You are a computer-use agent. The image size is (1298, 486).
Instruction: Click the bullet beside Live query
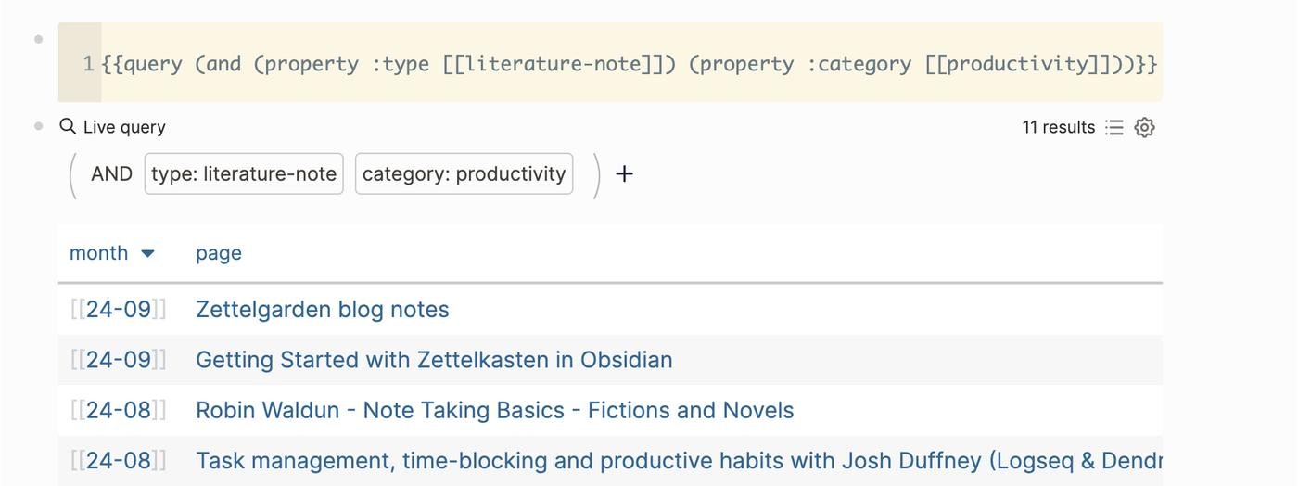[39, 126]
